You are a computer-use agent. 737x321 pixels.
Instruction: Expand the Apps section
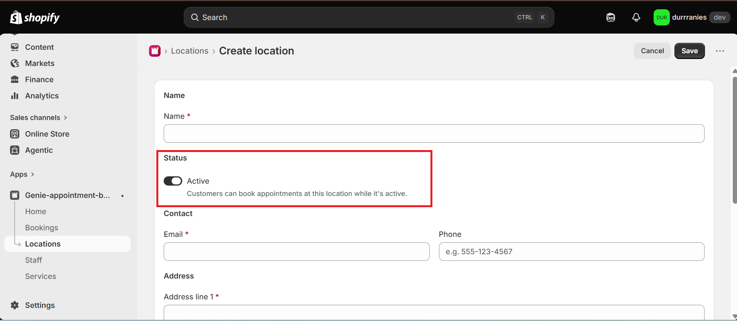[x=22, y=174]
